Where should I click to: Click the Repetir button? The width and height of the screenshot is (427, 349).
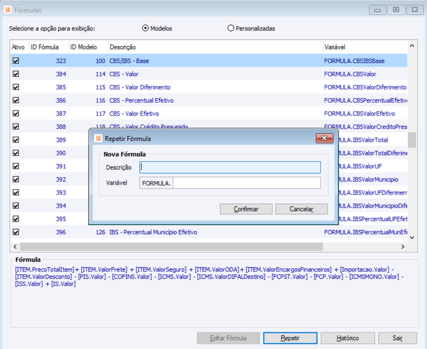[290, 338]
